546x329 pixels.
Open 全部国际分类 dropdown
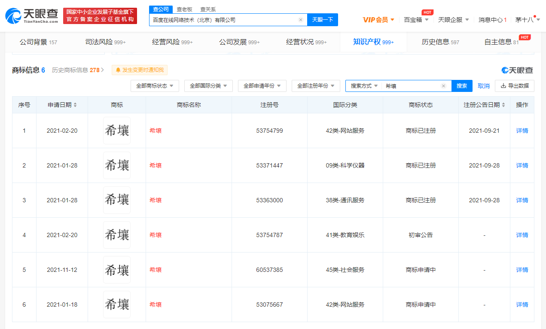tap(208, 86)
